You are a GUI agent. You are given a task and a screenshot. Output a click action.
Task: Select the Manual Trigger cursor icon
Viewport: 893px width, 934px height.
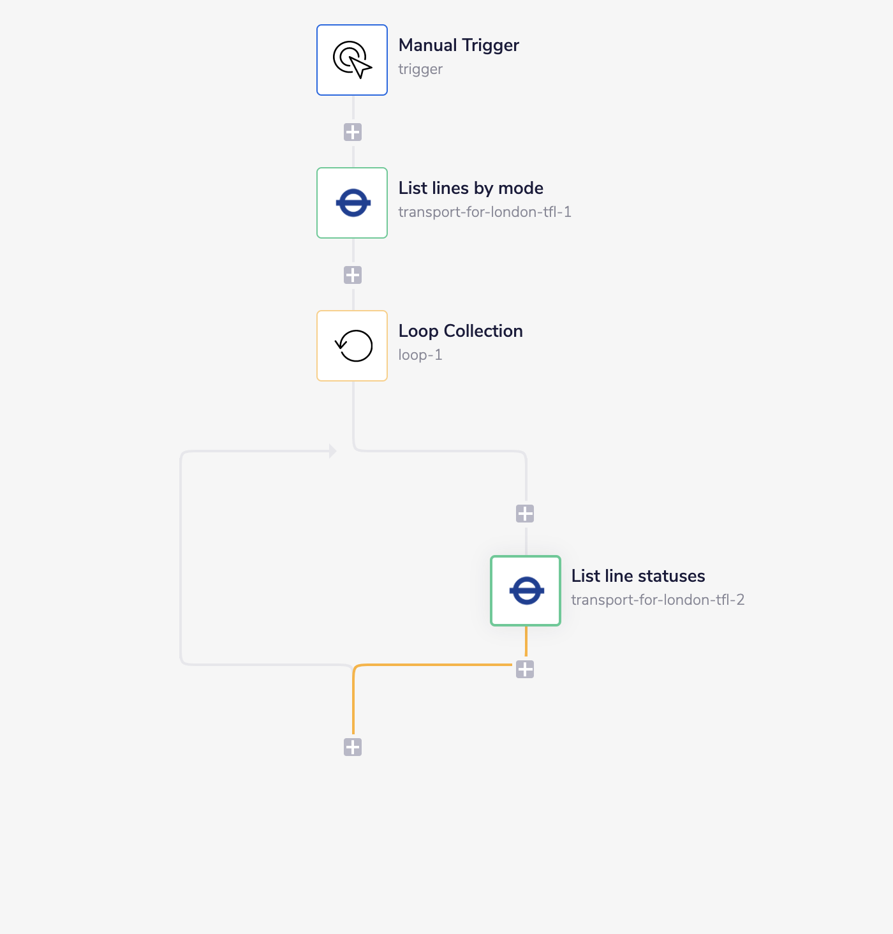click(x=351, y=59)
